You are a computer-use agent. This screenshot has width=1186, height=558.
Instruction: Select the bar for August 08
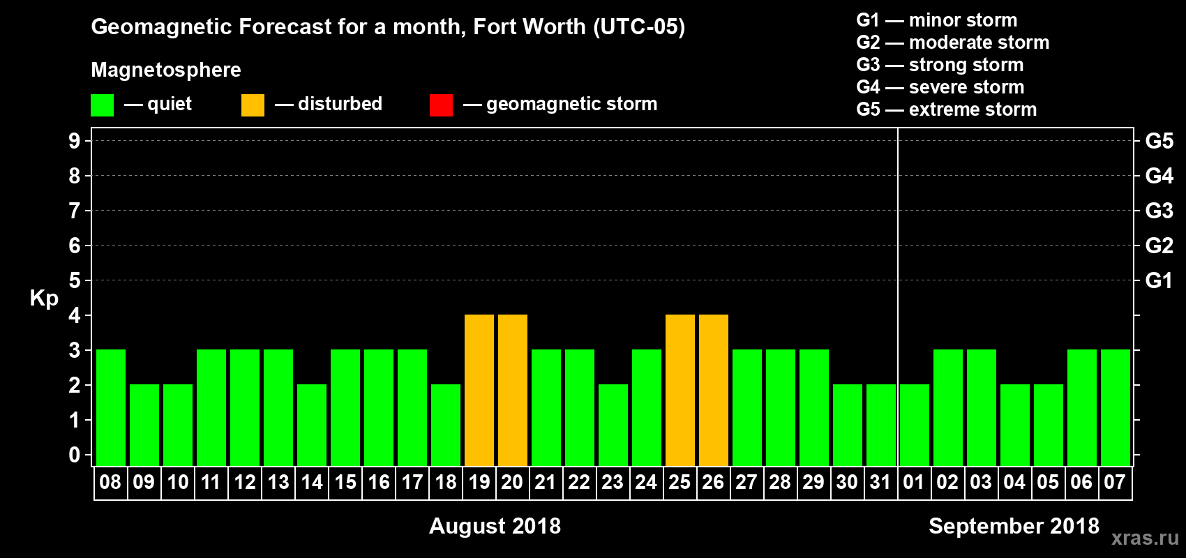tap(111, 407)
